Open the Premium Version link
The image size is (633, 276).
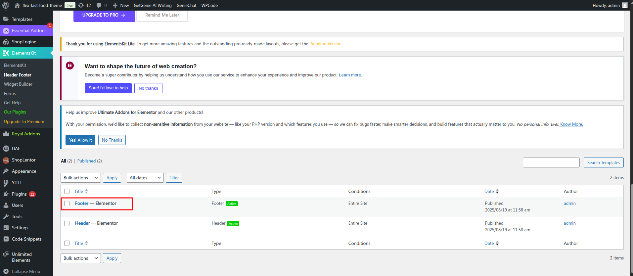click(325, 44)
